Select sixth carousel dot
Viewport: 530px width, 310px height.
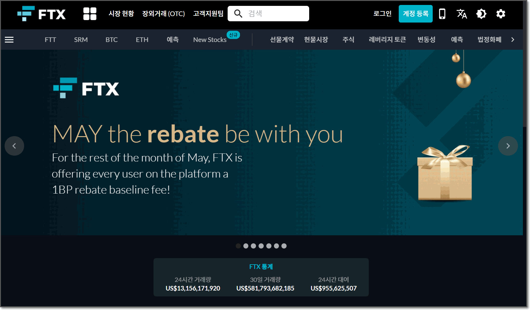click(x=276, y=246)
